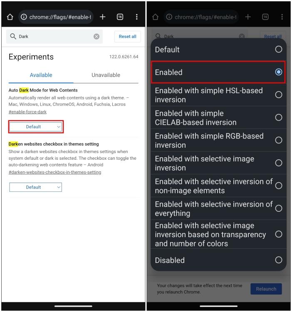Click the search magnifier icon beside Dark
292x312 pixels.
click(x=13, y=37)
